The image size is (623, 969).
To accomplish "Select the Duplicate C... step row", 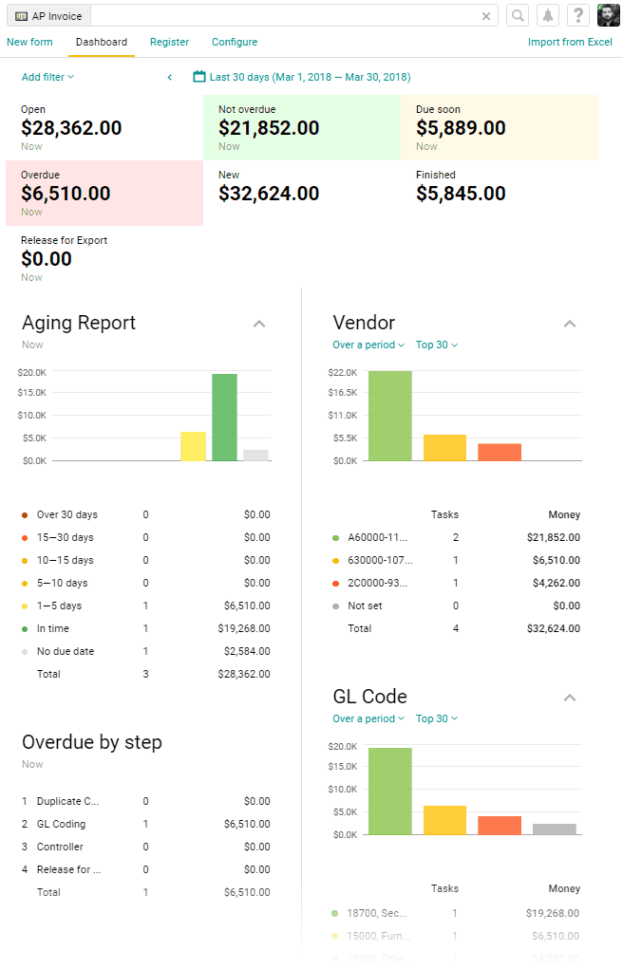I will click(146, 802).
